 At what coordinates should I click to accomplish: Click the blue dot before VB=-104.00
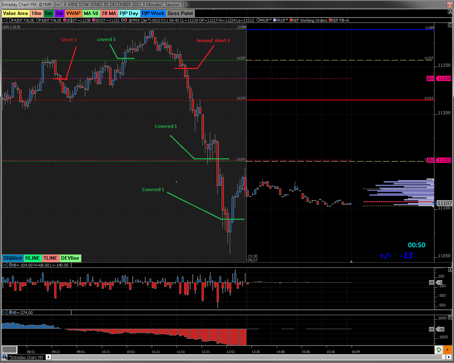point(10,265)
